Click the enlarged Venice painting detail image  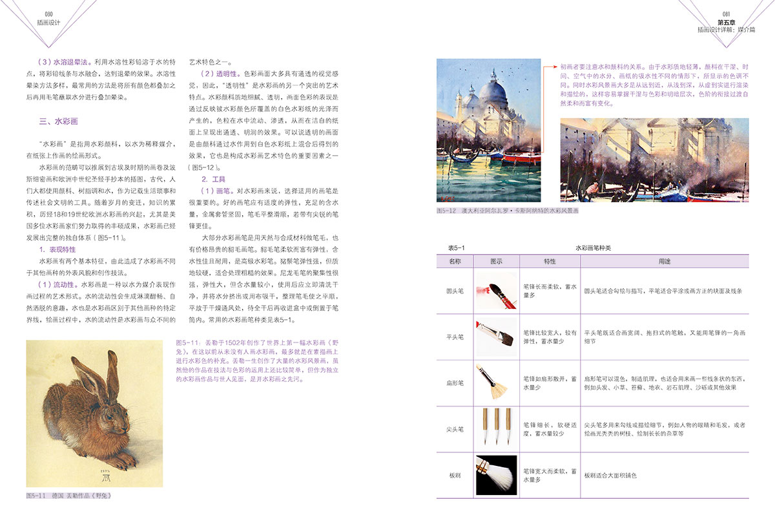coord(654,160)
